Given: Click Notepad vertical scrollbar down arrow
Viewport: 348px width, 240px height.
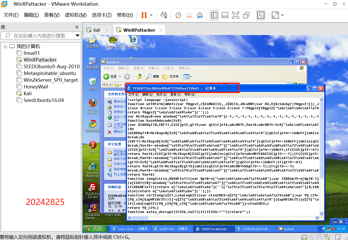Looking at the screenshot, I should pyautogui.click(x=322, y=214).
